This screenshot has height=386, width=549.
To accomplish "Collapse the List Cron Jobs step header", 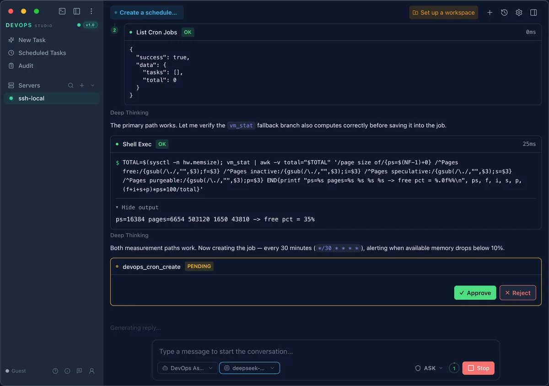I will (x=333, y=32).
